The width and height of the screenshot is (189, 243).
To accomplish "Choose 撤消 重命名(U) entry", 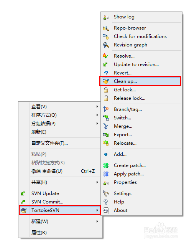I will click(47, 171).
